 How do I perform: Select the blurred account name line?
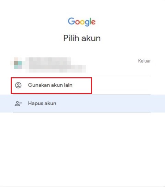(50, 60)
